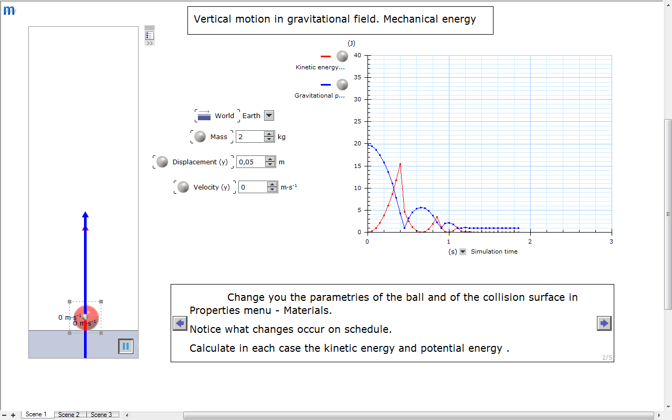Click the blue 'm' application logo
672x420 pixels.
tap(9, 10)
